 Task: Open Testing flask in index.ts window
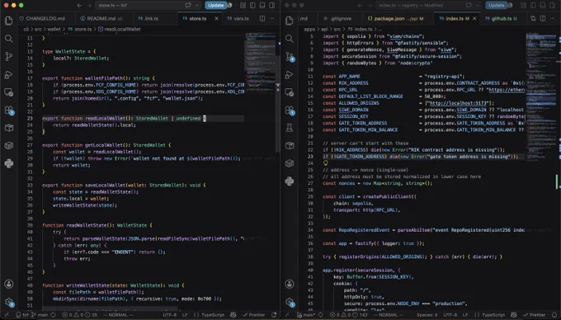(x=289, y=128)
